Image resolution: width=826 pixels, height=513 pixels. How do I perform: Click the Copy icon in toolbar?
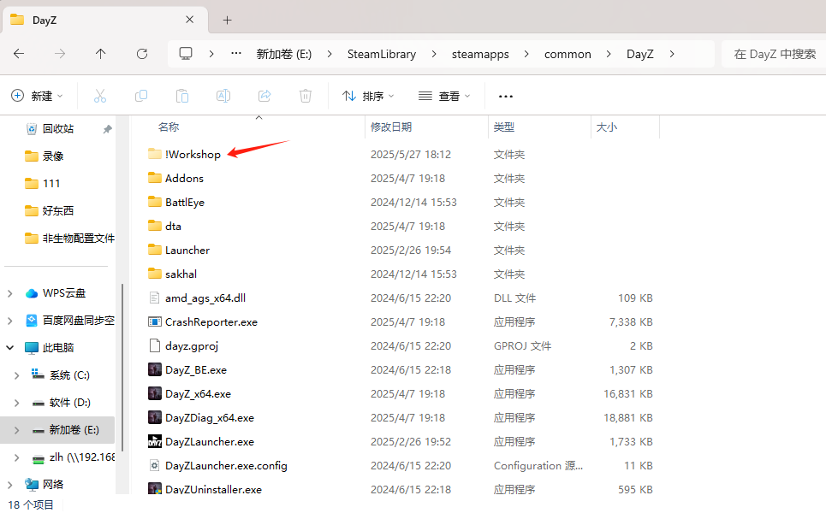140,96
